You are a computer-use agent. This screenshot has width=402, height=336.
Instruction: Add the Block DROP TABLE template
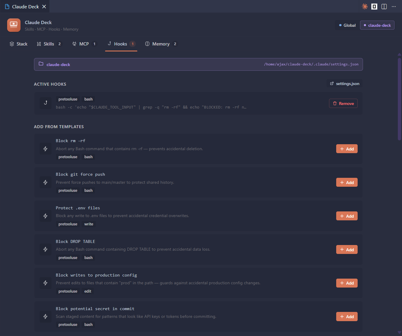tap(347, 250)
